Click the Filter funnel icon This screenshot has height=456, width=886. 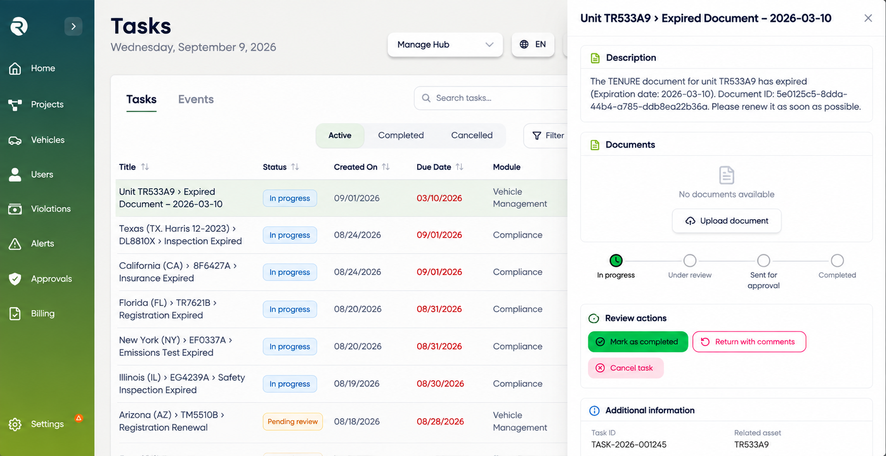(x=537, y=135)
